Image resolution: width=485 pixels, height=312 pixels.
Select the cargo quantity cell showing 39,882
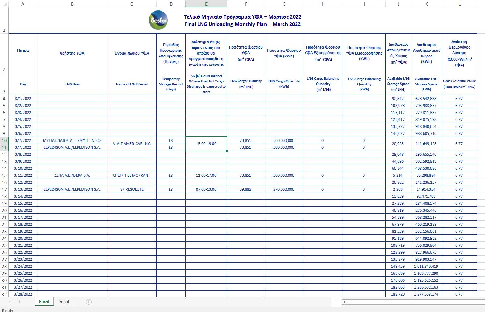tap(246, 189)
